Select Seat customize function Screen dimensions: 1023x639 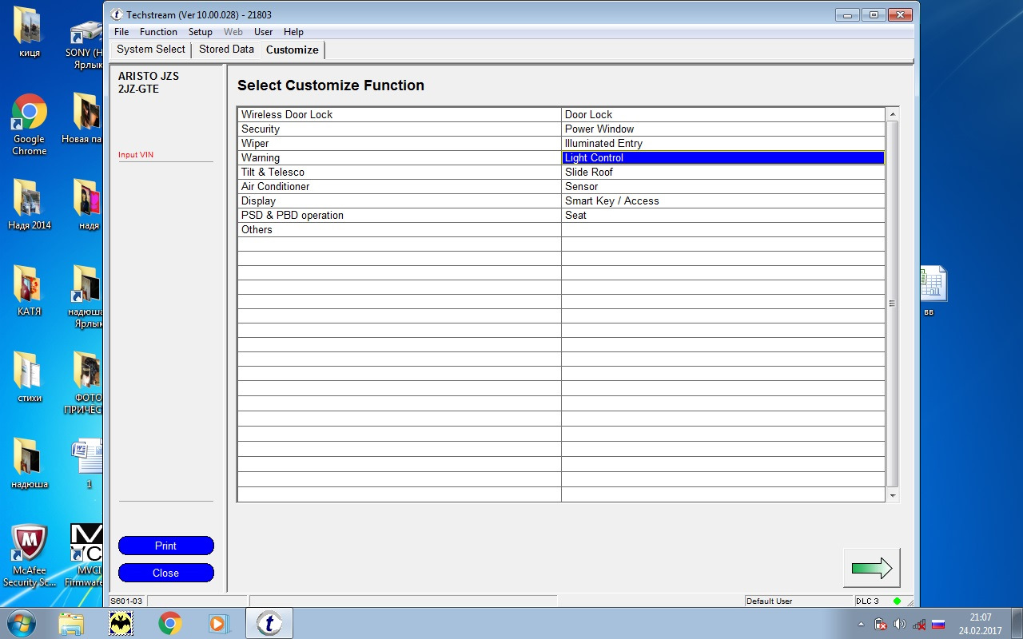[723, 215]
